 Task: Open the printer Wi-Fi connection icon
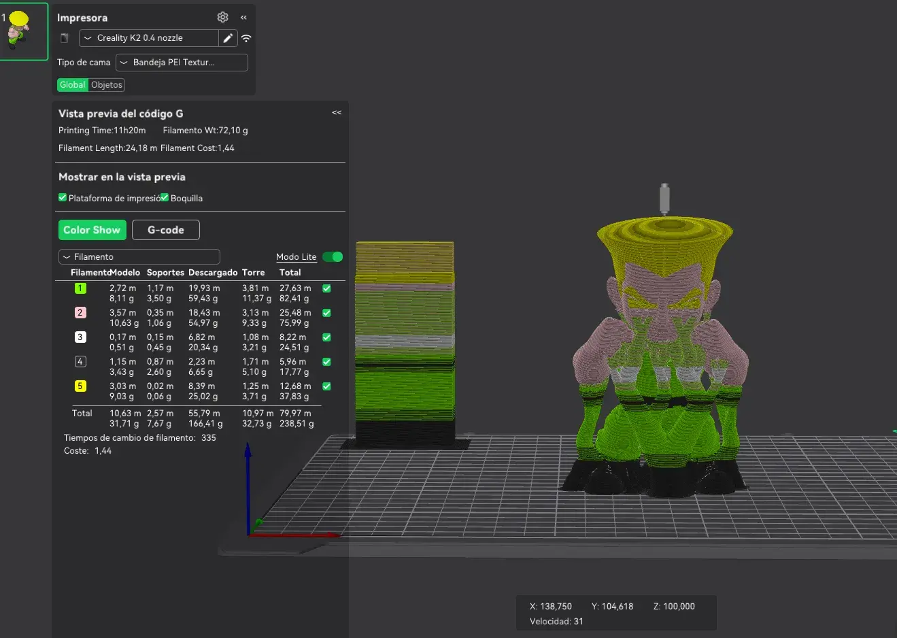pyautogui.click(x=246, y=38)
